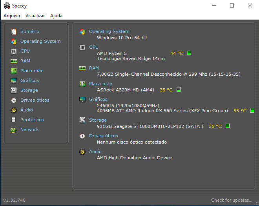
Task: Click the Operating System heading in summary
Action: coord(109,31)
